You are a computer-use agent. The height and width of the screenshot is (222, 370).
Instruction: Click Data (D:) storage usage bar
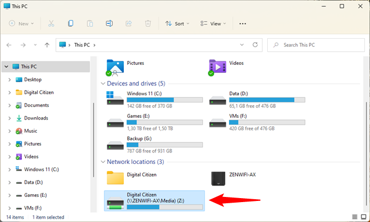(267, 100)
